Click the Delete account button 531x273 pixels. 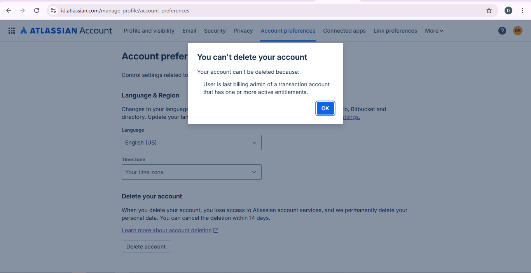146,247
